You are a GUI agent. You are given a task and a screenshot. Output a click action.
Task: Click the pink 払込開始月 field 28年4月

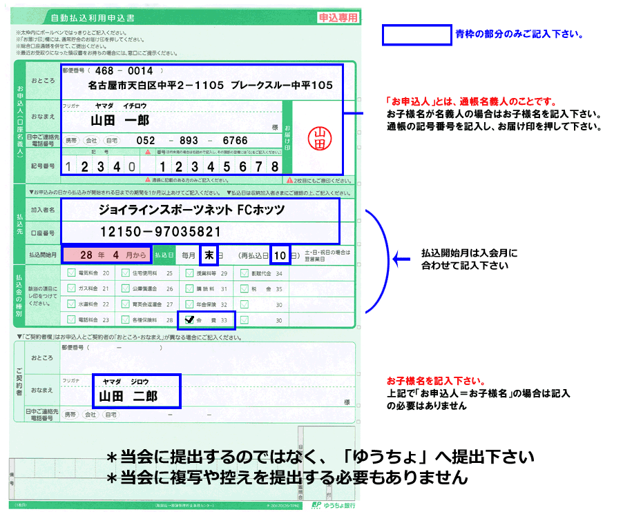pyautogui.click(x=106, y=255)
